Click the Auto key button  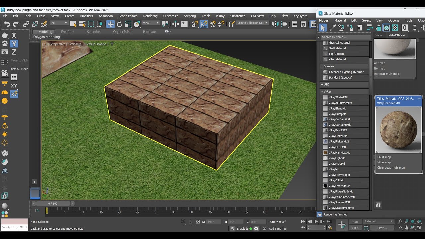point(355,222)
